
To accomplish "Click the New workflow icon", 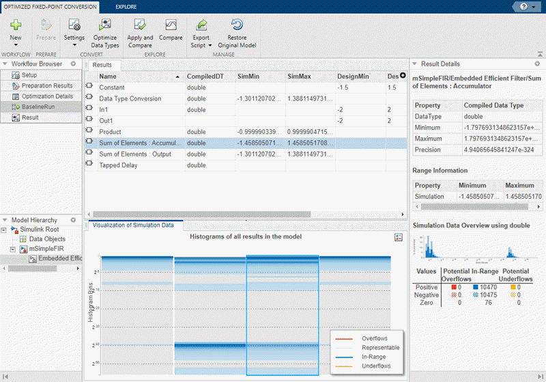I will [x=16, y=25].
